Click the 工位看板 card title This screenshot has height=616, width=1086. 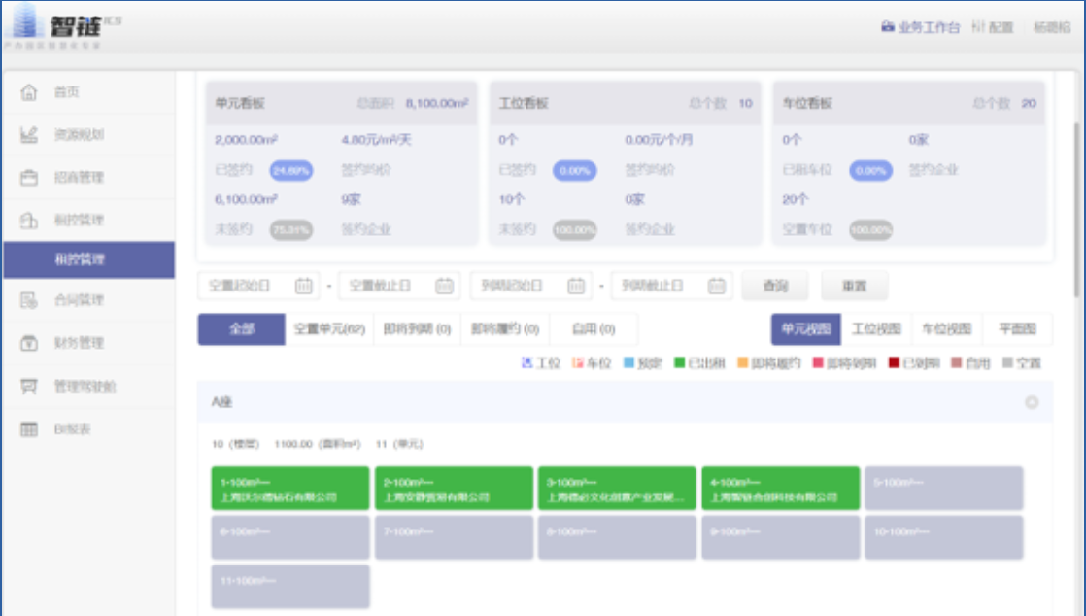pyautogui.click(x=524, y=103)
